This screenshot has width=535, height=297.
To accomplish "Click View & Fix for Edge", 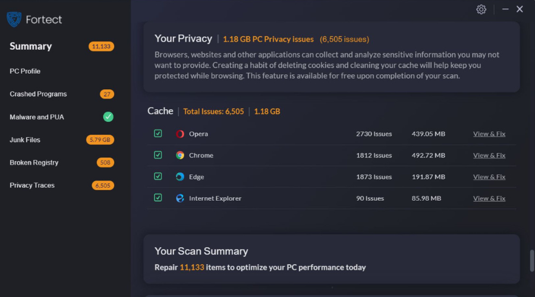I will pyautogui.click(x=489, y=177).
